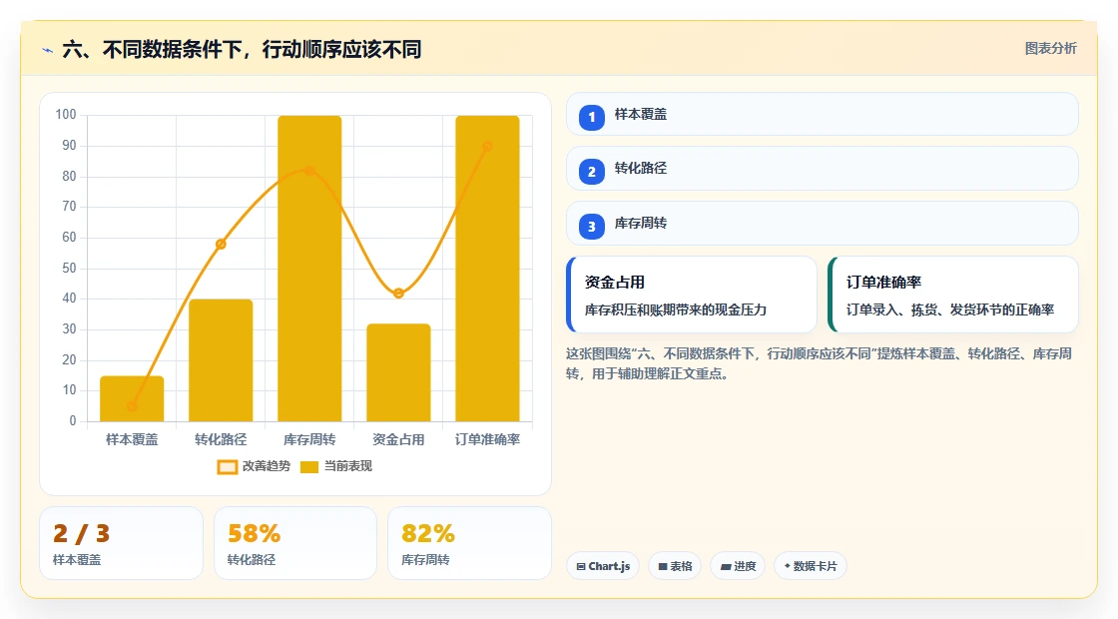Image resolution: width=1118 pixels, height=619 pixels.
Task: Click the 82% 库存周转 stat card
Action: 469,543
